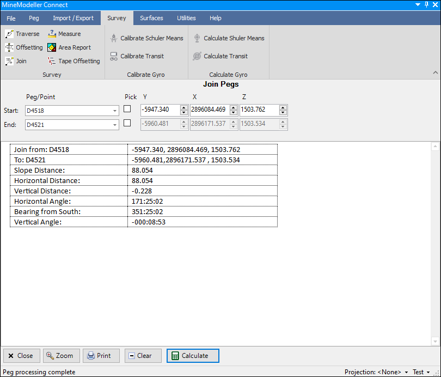The height and width of the screenshot is (377, 441).
Task: Open the Import / Export tab
Action: [x=73, y=18]
